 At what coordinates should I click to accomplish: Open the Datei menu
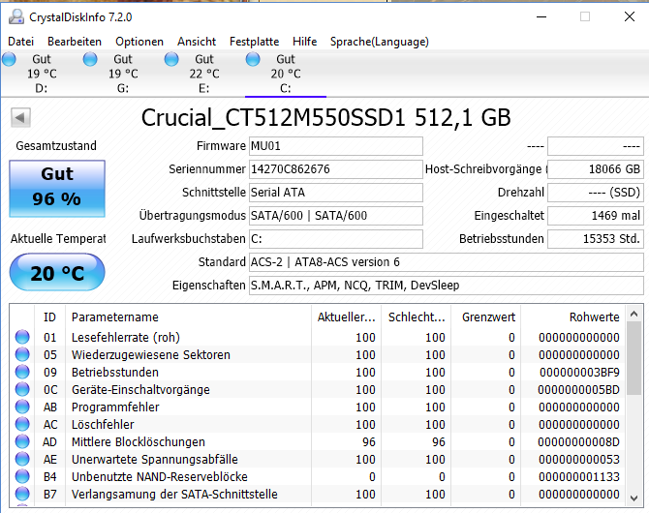[x=20, y=42]
